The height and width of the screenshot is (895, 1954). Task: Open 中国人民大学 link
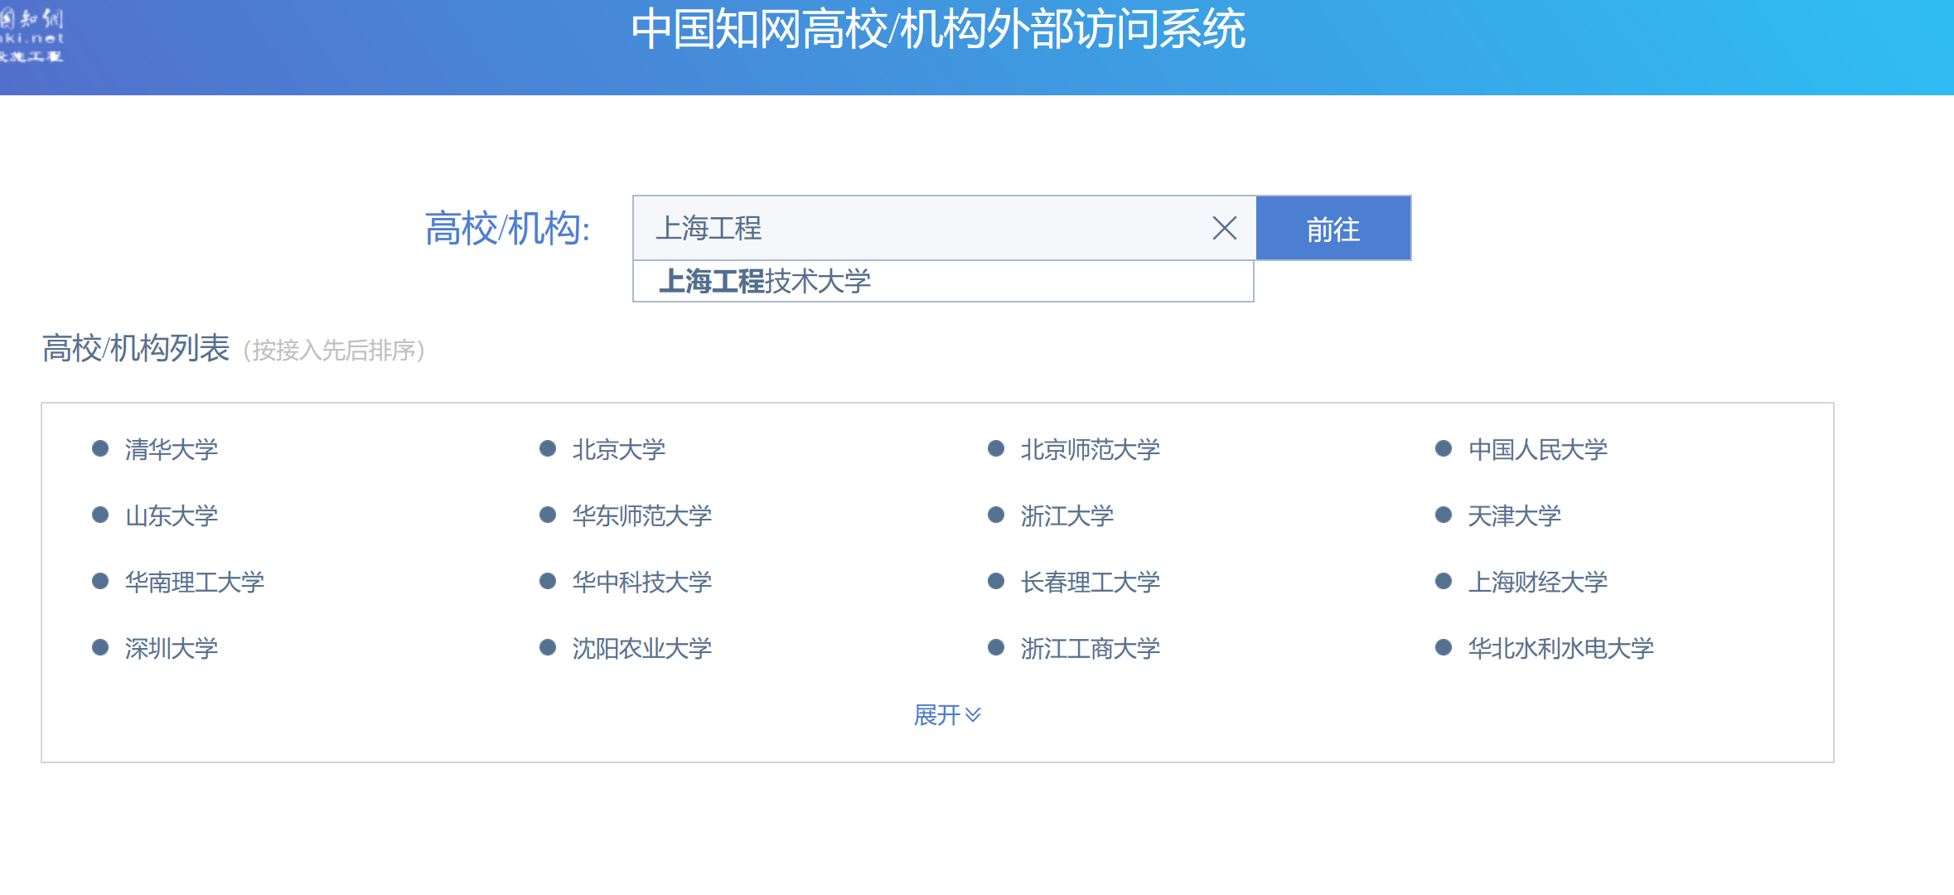coord(1537,449)
